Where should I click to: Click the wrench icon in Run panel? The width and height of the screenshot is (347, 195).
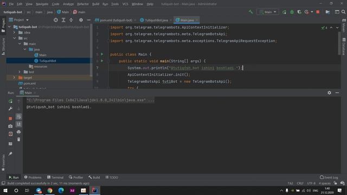[10, 108]
